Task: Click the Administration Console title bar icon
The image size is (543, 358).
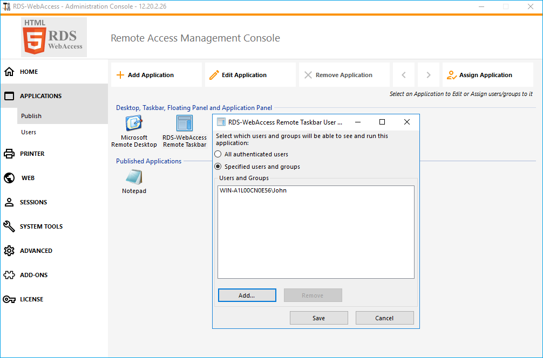Action: [6, 6]
